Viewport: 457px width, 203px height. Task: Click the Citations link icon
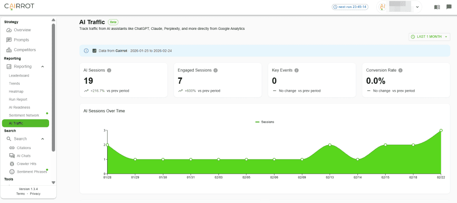12,148
